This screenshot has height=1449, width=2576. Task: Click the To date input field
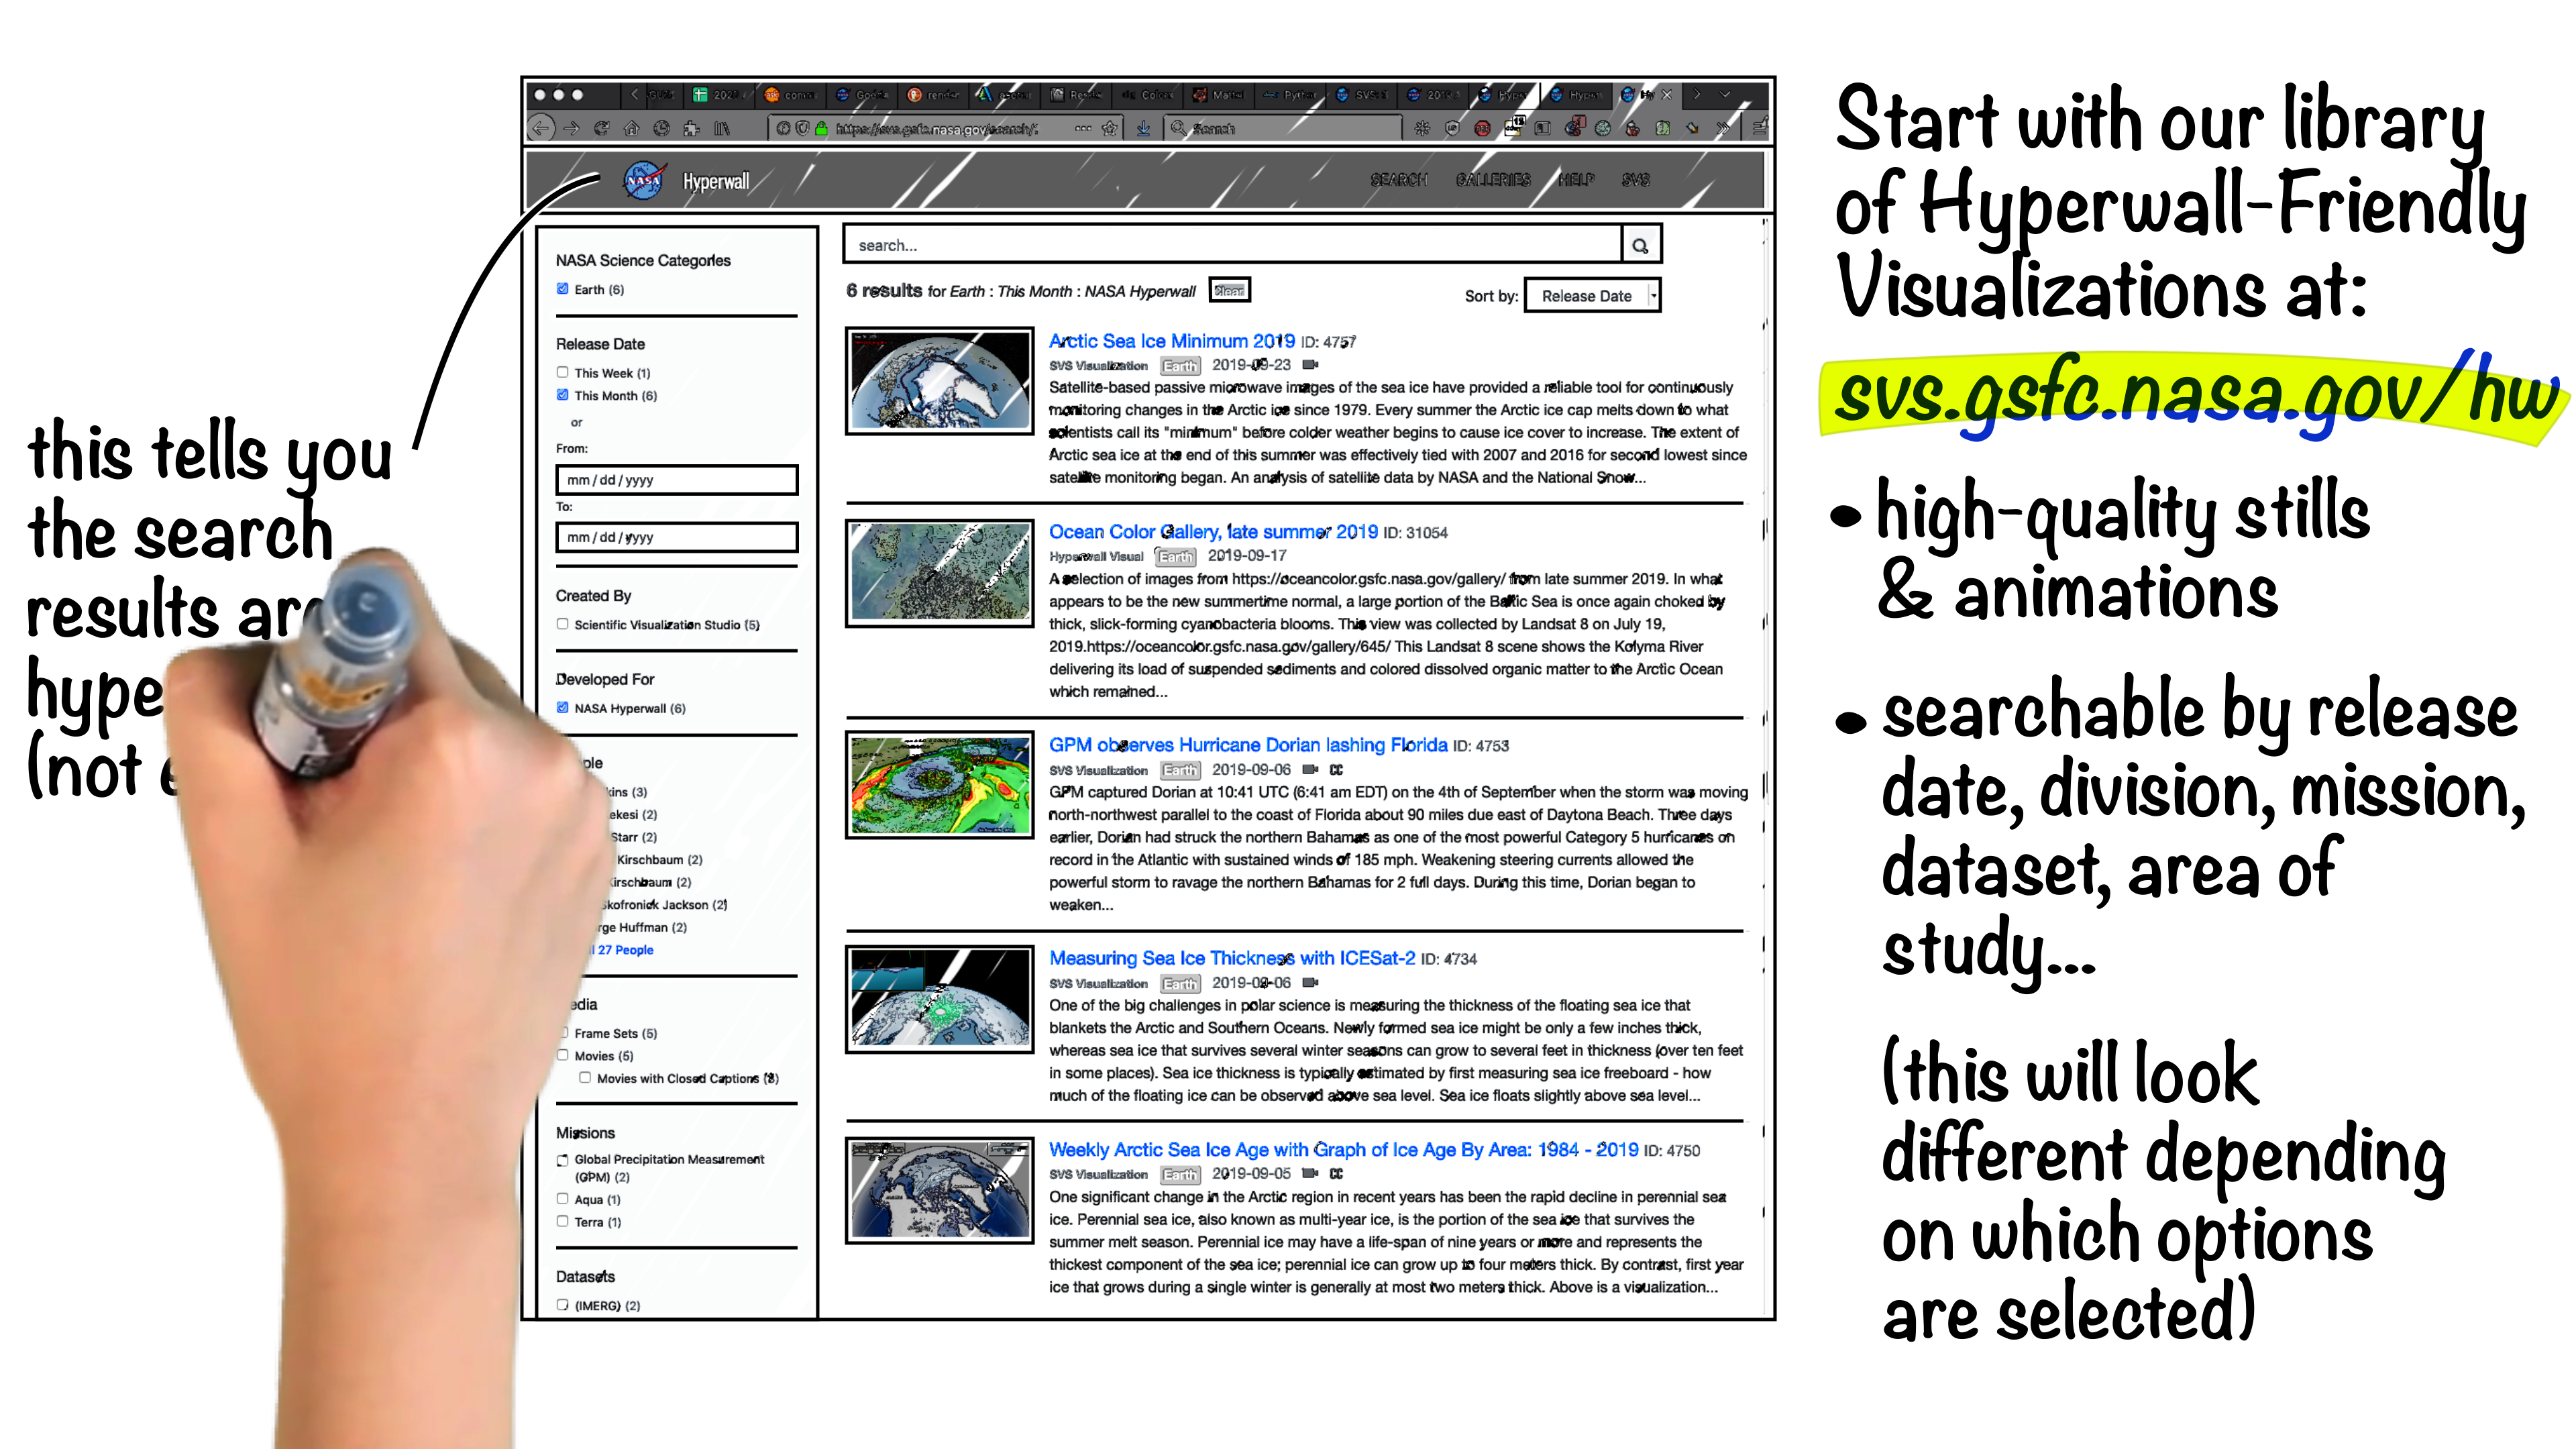tap(677, 537)
